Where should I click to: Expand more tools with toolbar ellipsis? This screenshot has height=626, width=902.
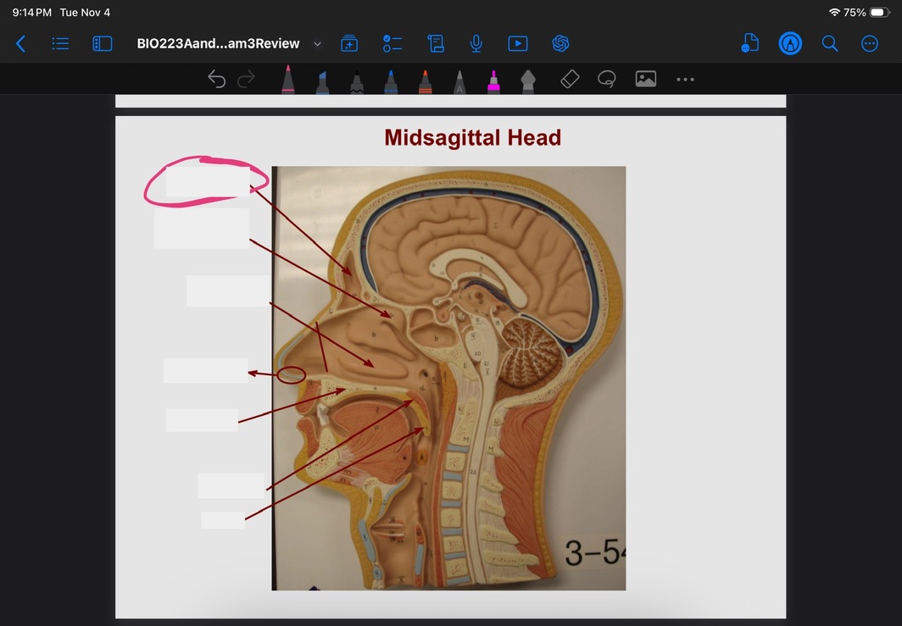685,80
